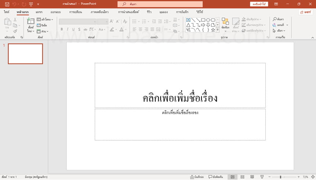316x180 pixels.
Task: Click the Cut scissors icon
Action: 15,20
